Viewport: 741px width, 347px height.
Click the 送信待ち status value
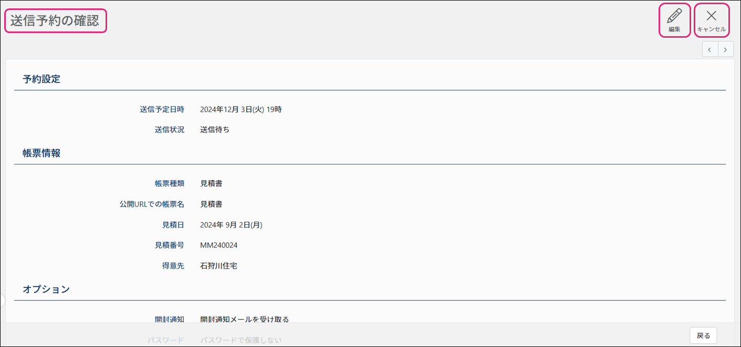[215, 130]
